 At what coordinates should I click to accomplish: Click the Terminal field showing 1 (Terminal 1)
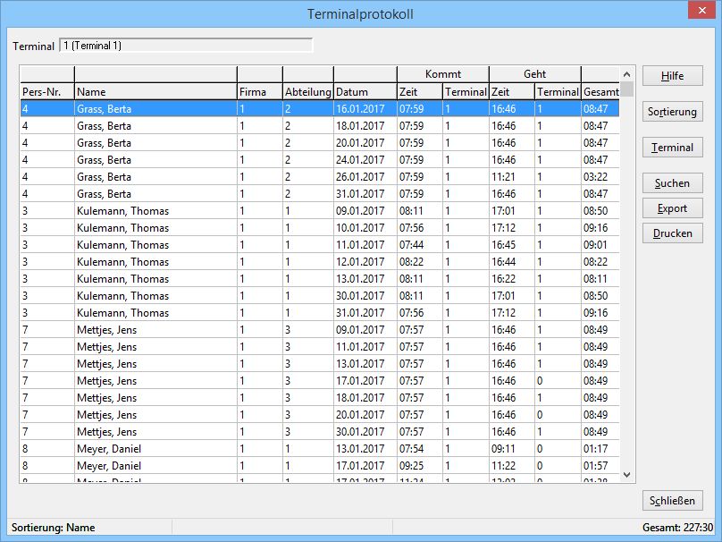pyautogui.click(x=186, y=45)
